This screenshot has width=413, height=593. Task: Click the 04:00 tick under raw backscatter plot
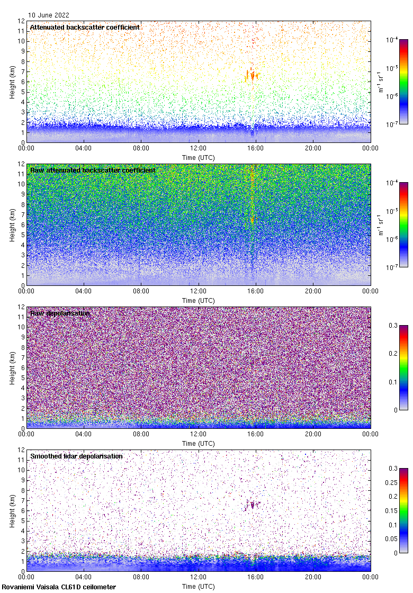[84, 291]
